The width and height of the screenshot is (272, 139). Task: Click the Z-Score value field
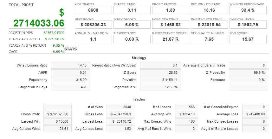tap(159, 72)
